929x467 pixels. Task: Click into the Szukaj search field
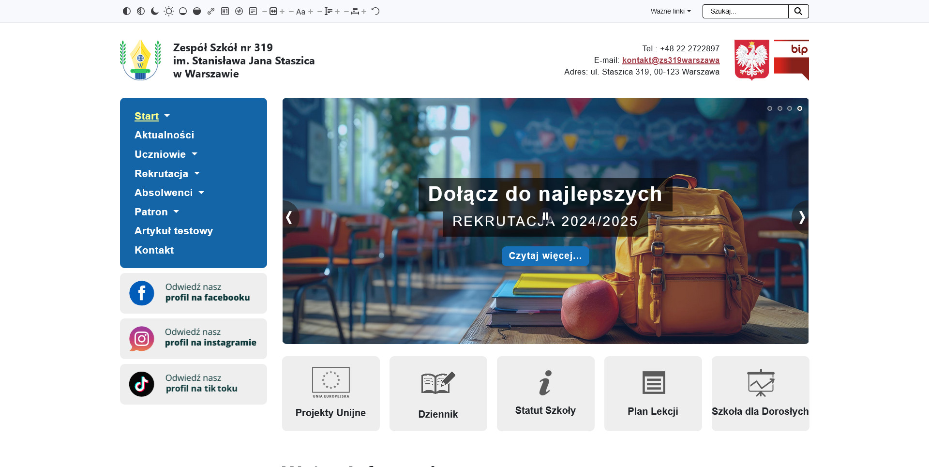click(x=745, y=11)
